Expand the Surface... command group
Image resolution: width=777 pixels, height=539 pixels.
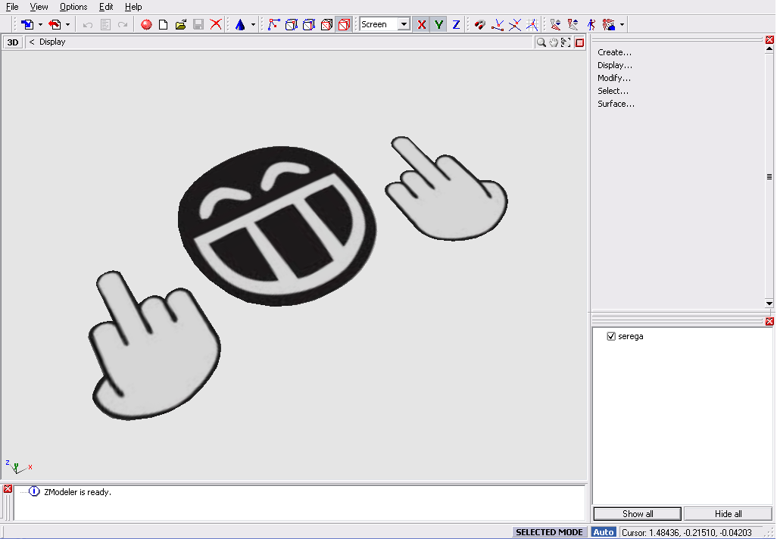pos(616,104)
